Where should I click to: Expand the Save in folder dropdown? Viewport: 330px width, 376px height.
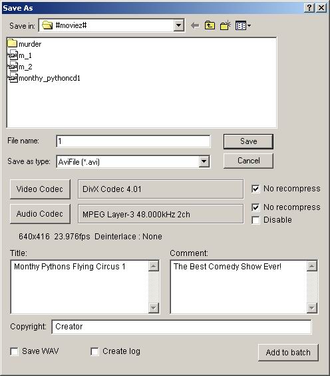(178, 25)
